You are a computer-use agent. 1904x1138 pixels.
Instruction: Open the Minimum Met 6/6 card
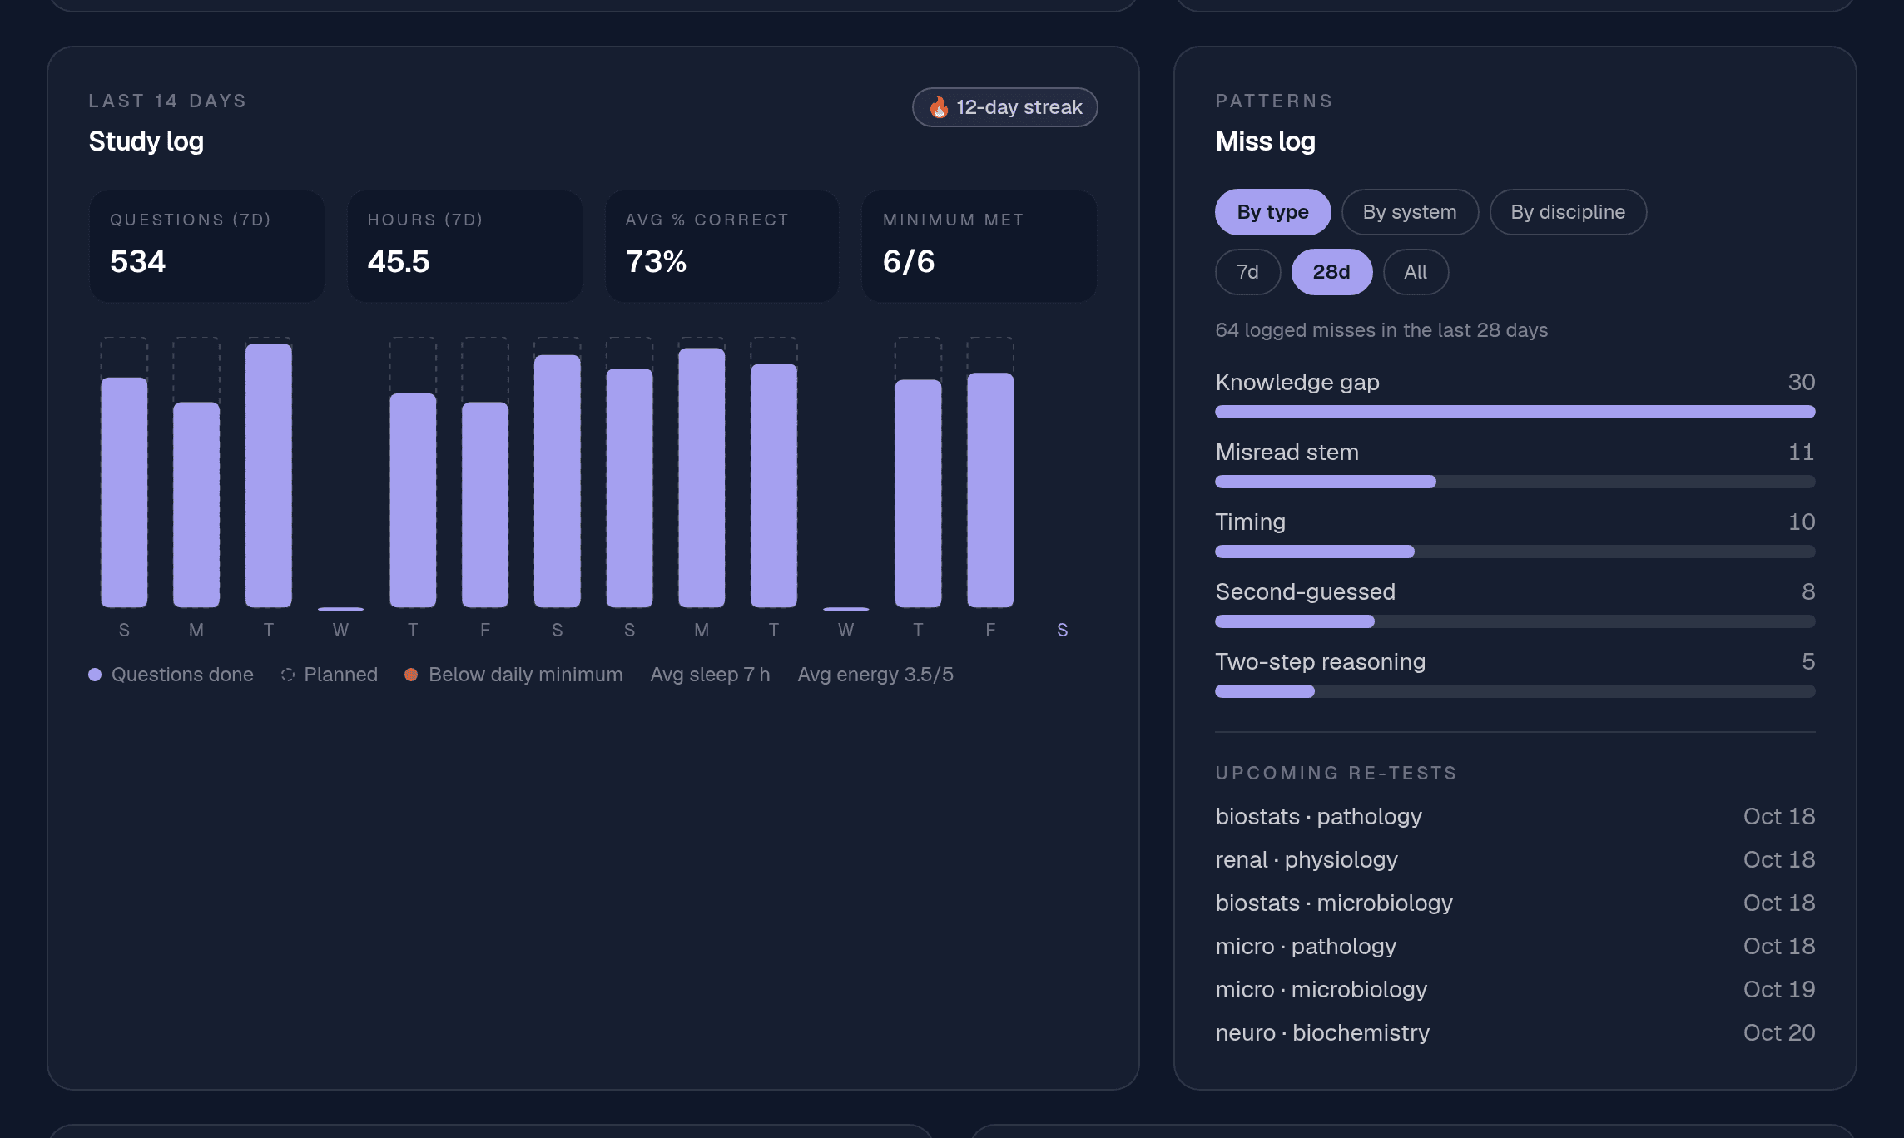(x=979, y=246)
